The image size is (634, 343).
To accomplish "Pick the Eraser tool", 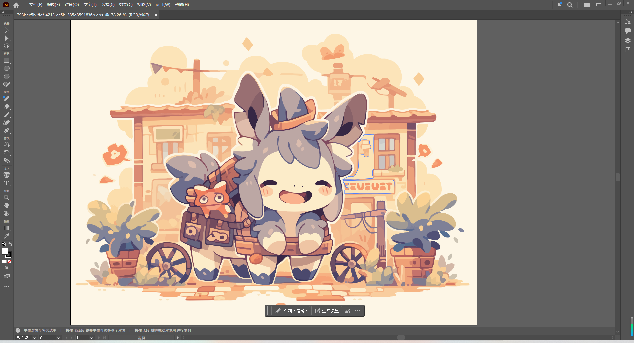I will (7, 107).
